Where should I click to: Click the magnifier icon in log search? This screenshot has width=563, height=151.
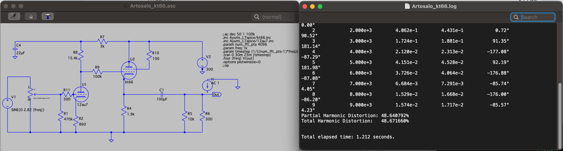click(x=516, y=17)
